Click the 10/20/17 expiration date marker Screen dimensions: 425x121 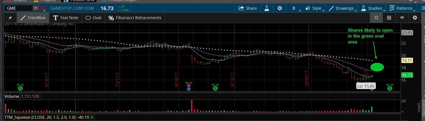point(307,78)
